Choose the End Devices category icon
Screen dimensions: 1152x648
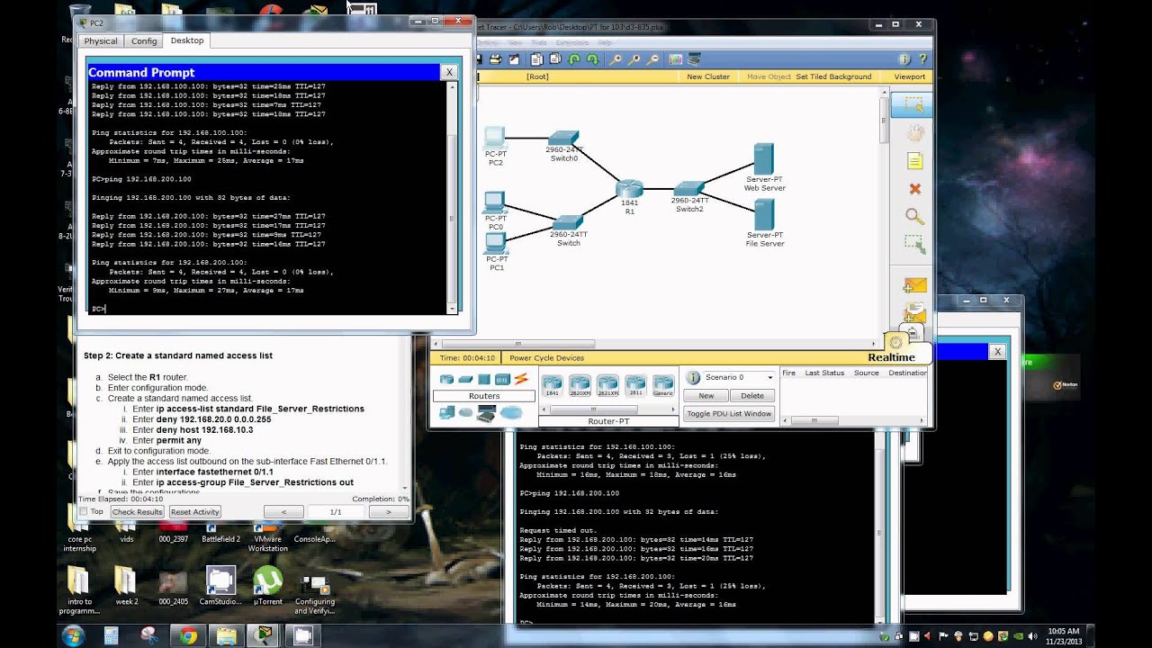(x=446, y=413)
